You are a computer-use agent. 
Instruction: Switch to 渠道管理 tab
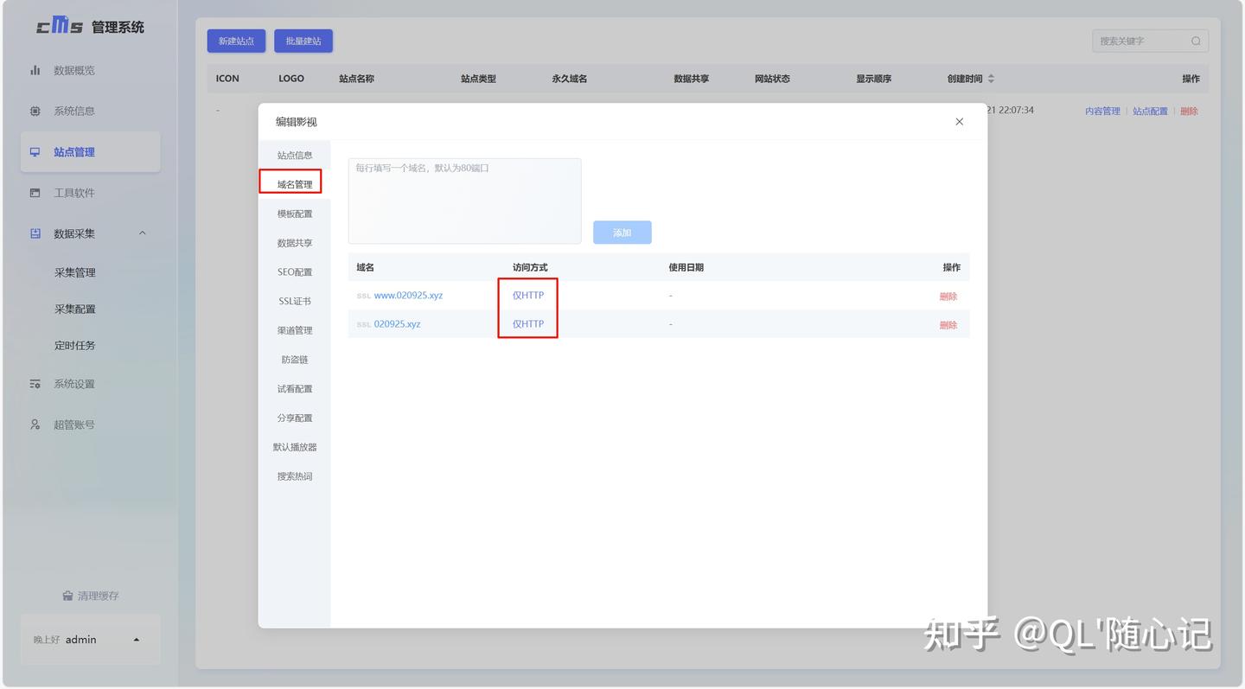(295, 330)
